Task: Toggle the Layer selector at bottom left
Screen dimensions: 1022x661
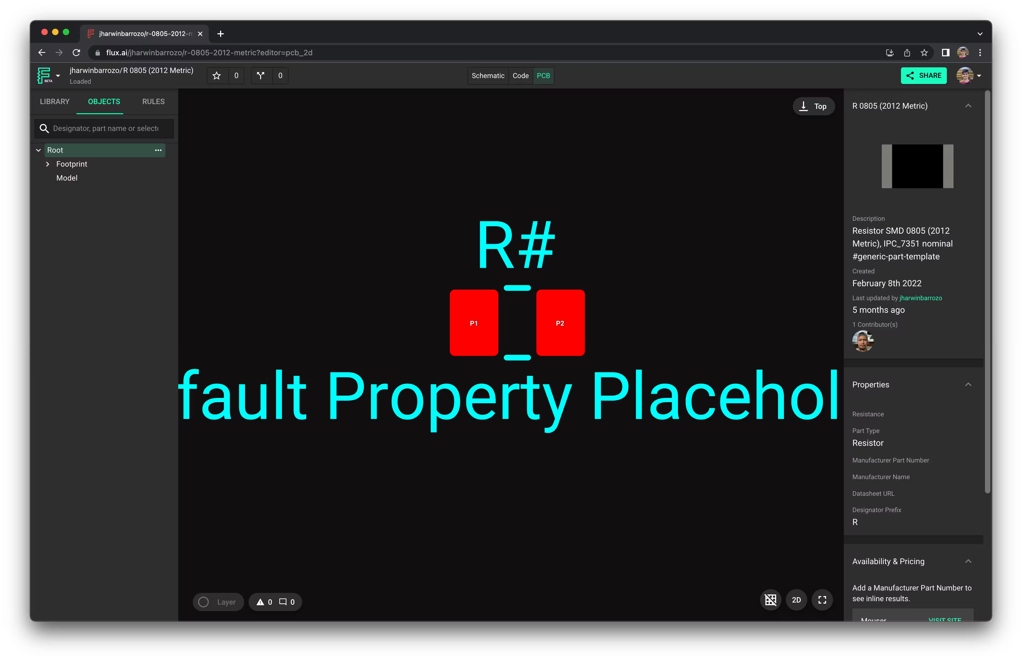Action: coord(218,602)
